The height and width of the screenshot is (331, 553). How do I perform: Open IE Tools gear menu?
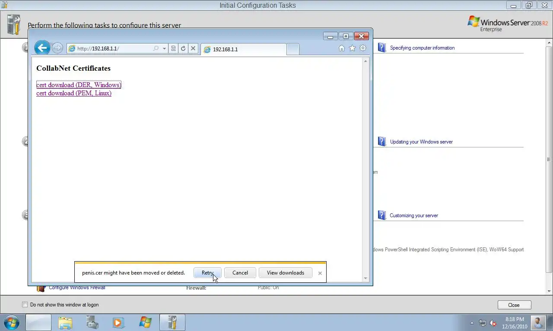363,48
